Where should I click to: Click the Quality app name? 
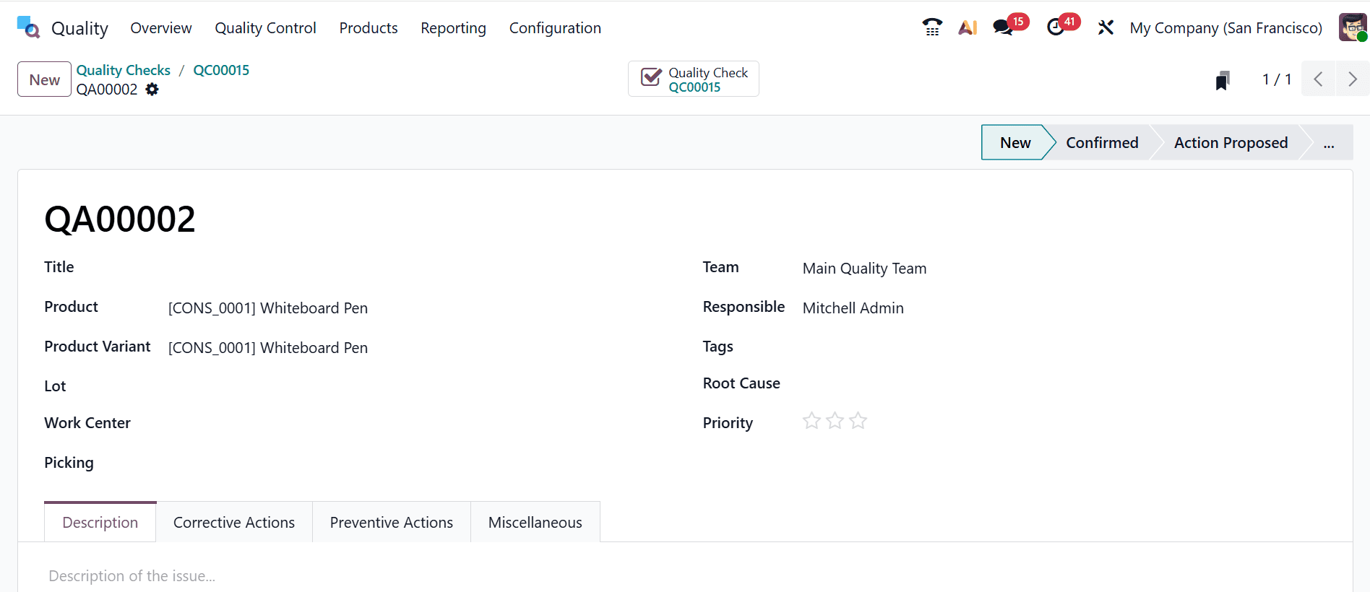click(x=79, y=28)
